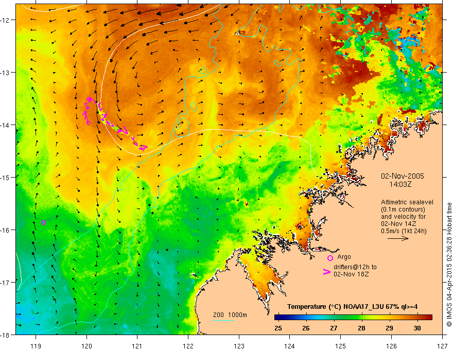The width and height of the screenshot is (453, 350).
Task: Click the latitude label -18
Action: [5, 335]
